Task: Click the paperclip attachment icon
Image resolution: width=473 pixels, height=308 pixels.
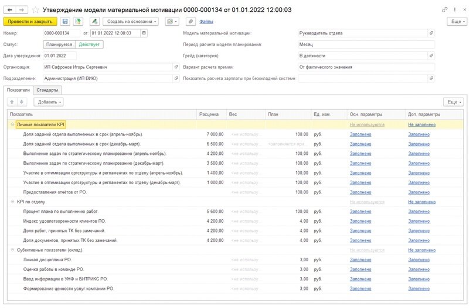Action: coord(190,22)
